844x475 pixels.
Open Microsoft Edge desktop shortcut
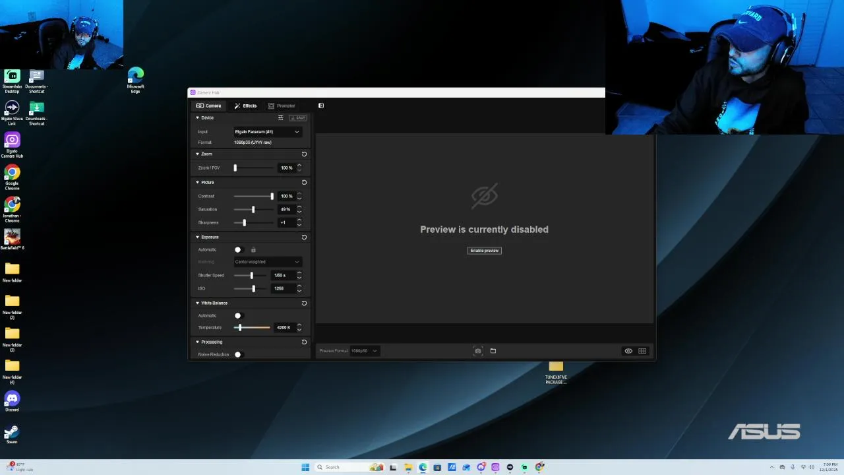tap(135, 80)
